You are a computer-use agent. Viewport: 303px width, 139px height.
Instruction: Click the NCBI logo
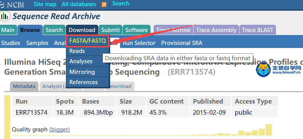click(x=12, y=5)
